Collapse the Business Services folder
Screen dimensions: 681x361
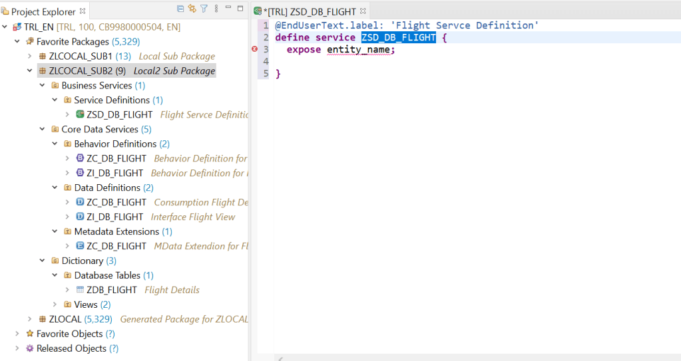(x=42, y=86)
